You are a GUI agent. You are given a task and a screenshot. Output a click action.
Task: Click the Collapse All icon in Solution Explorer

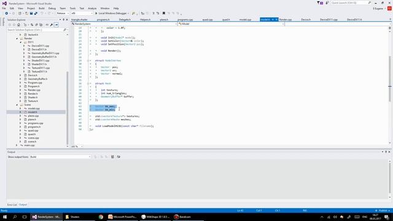(36, 25)
